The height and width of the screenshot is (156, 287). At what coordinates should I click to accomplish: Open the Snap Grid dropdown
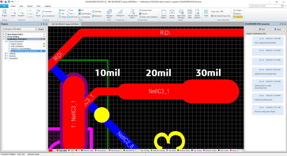230,12
